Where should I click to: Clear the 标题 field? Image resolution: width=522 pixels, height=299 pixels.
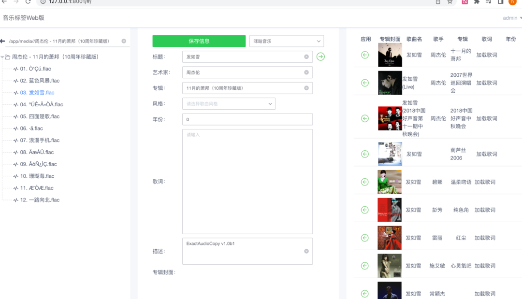point(306,57)
